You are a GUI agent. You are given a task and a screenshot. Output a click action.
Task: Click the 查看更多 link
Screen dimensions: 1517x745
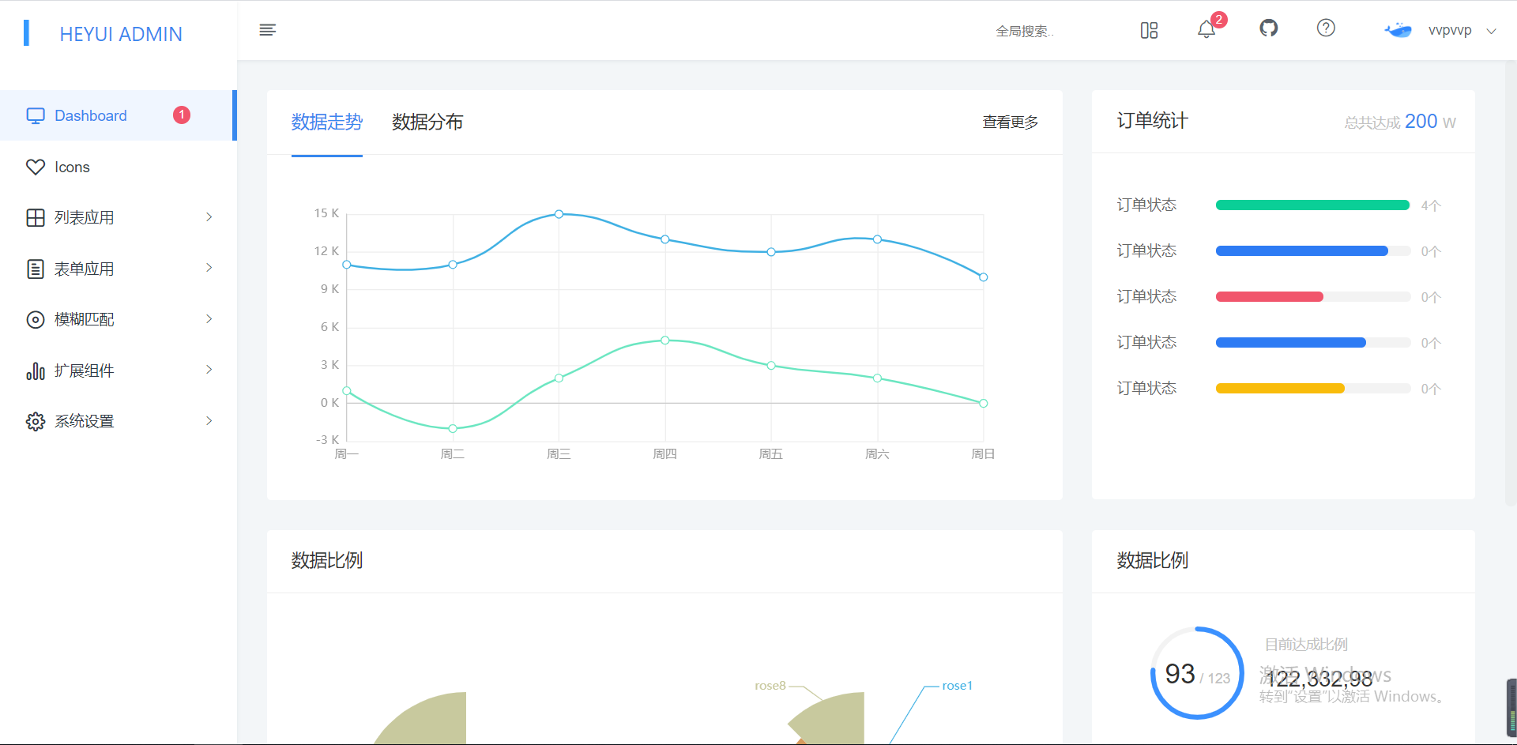click(x=1010, y=122)
